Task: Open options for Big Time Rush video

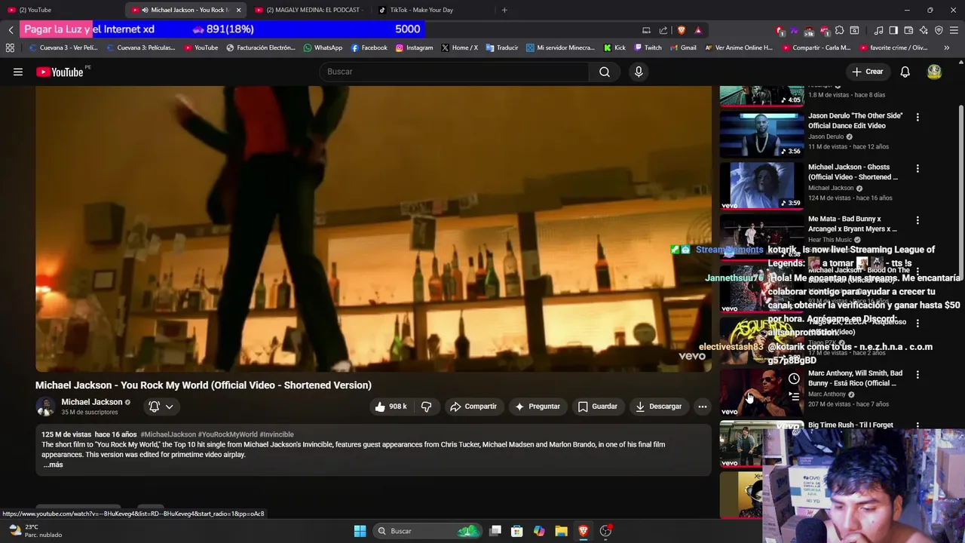Action: coord(918,426)
